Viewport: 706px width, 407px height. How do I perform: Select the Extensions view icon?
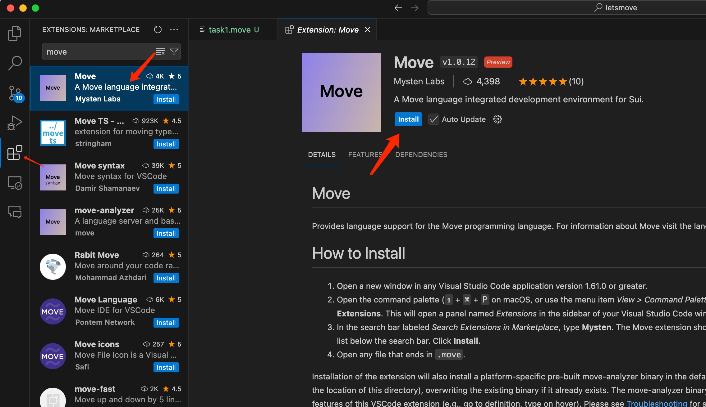(x=15, y=153)
